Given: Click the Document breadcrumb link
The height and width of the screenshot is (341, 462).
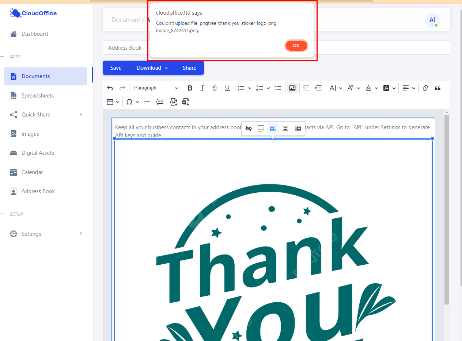Looking at the screenshot, I should [126, 20].
